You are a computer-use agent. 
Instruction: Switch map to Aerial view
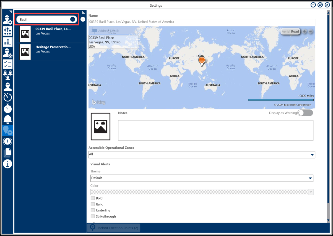point(286,32)
